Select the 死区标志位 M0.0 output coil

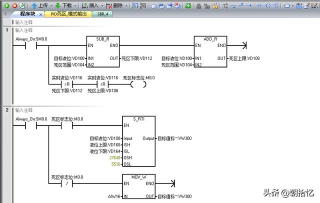click(138, 84)
